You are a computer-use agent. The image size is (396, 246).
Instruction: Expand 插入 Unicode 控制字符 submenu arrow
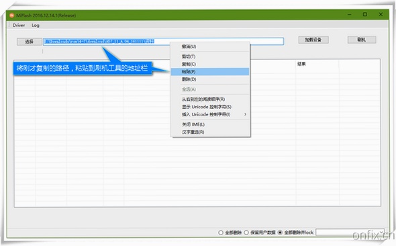245,114
